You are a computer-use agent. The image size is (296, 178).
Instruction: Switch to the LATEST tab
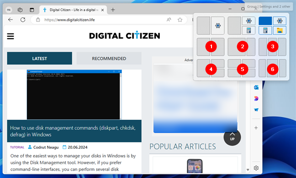click(39, 59)
